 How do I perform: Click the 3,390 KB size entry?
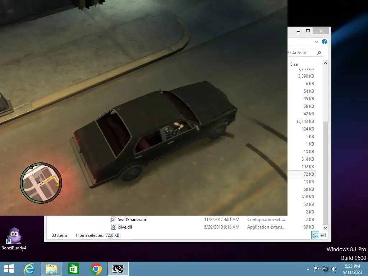[306, 76]
